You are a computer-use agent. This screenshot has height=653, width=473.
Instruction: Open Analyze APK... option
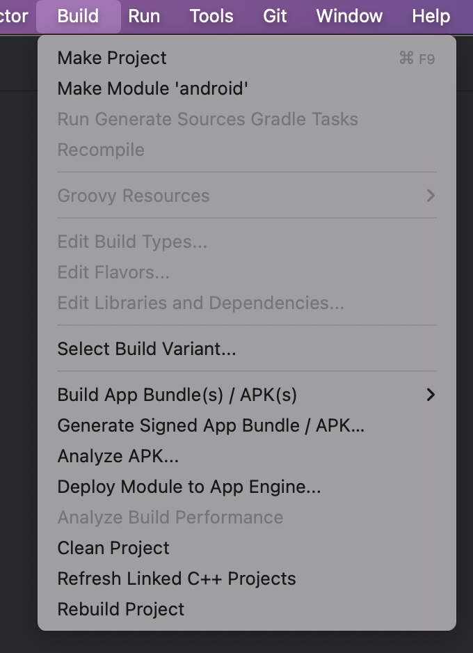[x=246, y=456]
